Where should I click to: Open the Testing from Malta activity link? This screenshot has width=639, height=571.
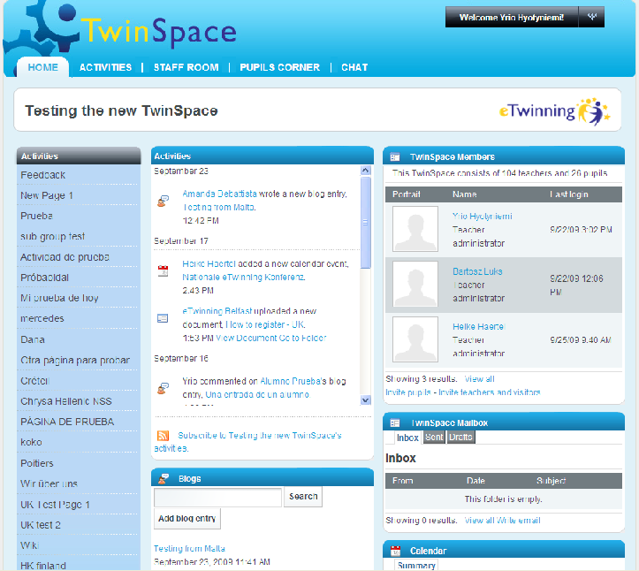(x=219, y=207)
